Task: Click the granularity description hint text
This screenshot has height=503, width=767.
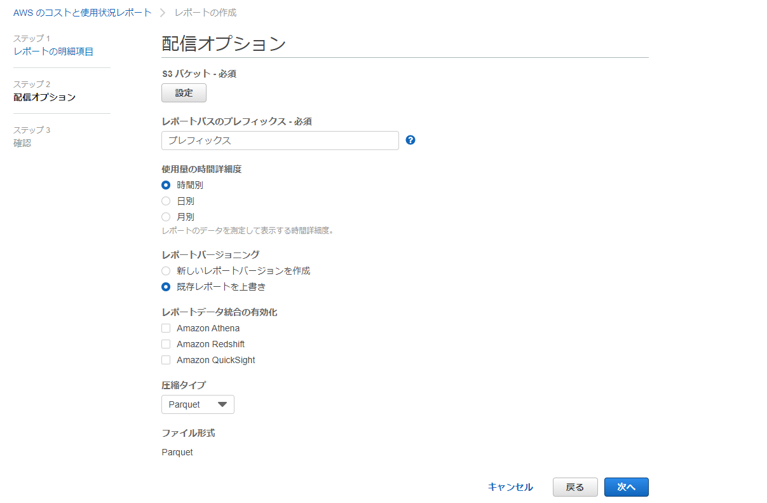Action: click(x=248, y=231)
